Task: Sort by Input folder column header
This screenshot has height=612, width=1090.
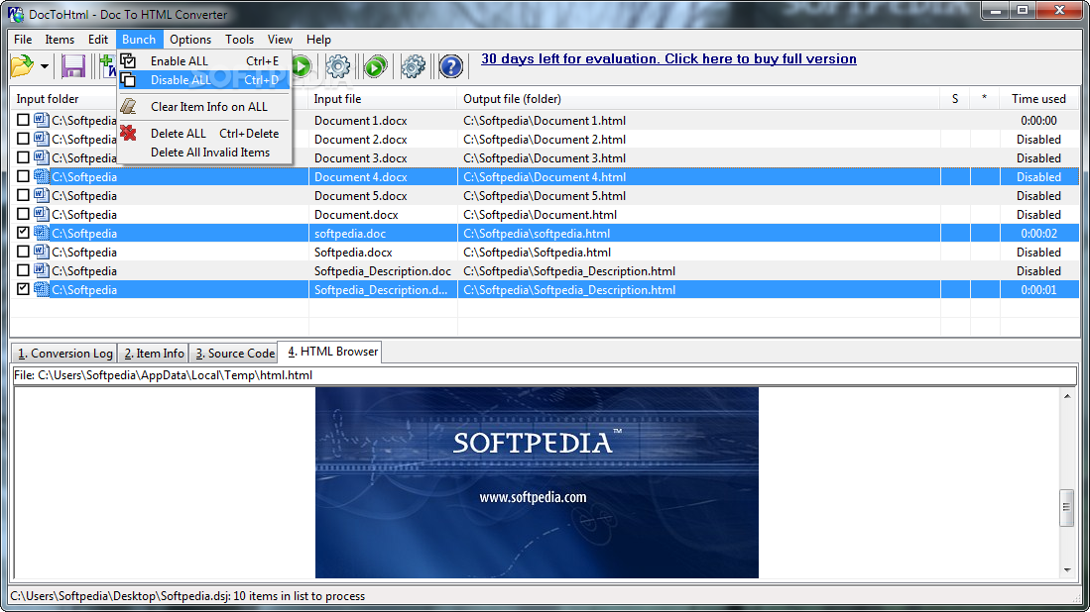Action: point(160,99)
